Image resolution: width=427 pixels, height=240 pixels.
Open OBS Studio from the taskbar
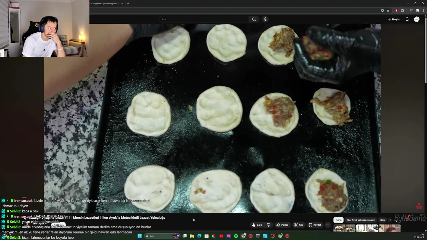coord(272,236)
